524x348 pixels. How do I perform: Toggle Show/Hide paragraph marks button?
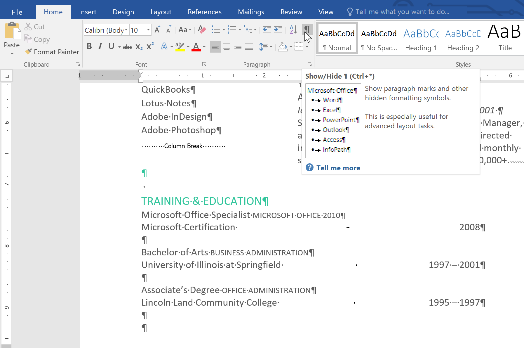307,30
